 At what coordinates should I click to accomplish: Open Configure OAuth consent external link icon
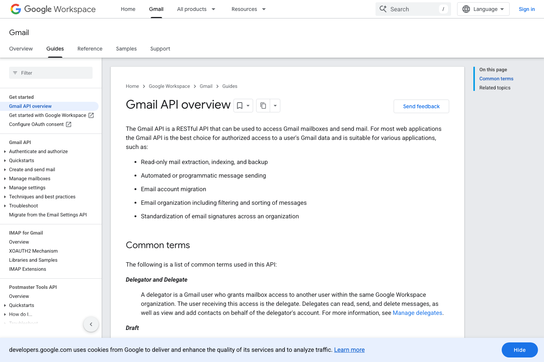68,124
